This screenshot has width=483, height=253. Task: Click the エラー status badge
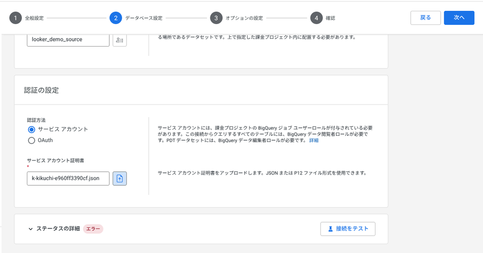93,229
